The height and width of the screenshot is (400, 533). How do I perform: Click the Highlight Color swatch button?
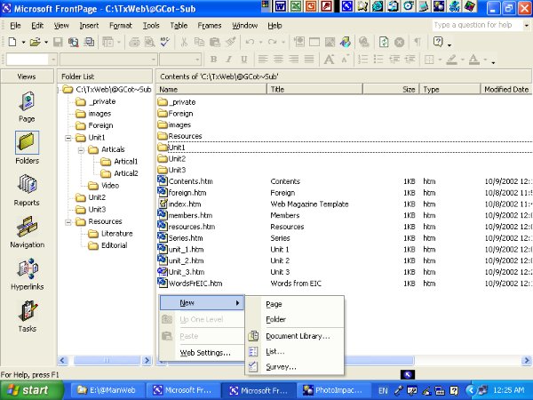point(452,60)
